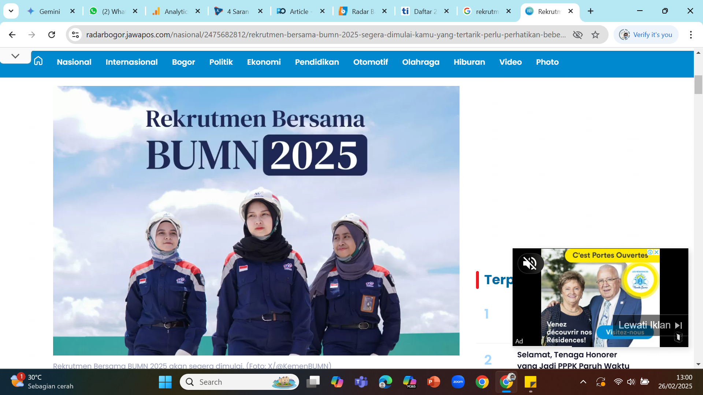Close the Analytics tab

coord(198,11)
